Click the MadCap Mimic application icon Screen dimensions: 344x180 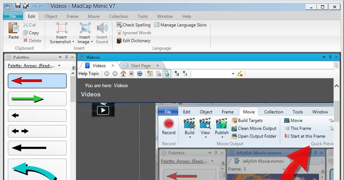(x=7, y=6)
